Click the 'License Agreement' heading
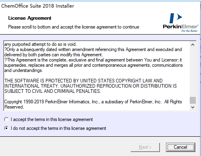201x156 pixels. (x=30, y=18)
